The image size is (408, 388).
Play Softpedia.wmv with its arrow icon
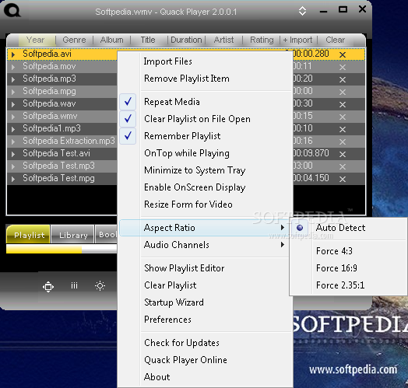(x=13, y=117)
